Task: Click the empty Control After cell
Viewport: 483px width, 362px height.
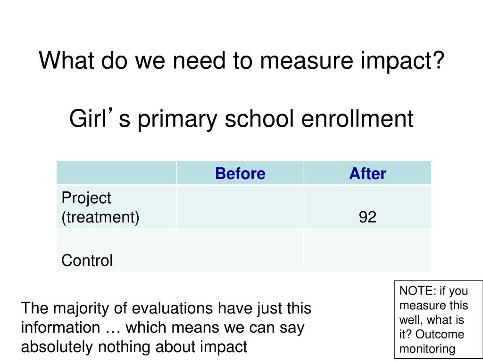Action: (367, 250)
